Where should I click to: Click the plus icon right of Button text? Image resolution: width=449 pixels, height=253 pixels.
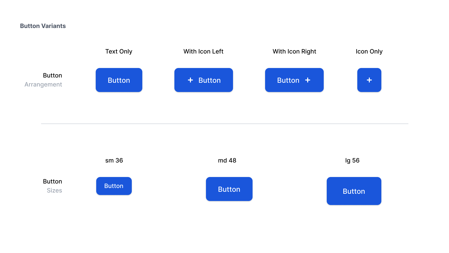point(308,80)
